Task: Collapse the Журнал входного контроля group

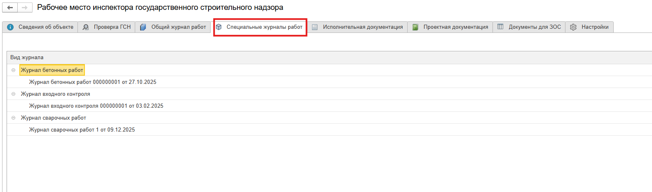Action: click(13, 94)
